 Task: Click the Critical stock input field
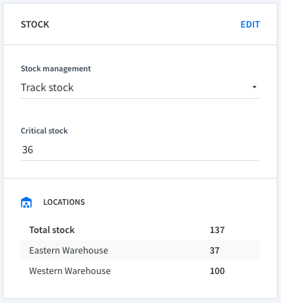[140, 150]
